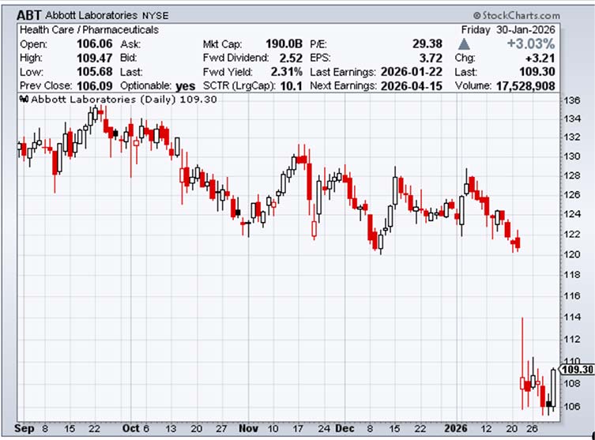This screenshot has height=440, width=595.
Task: Select the Mkt Cap value 190.0B
Action: tap(284, 44)
